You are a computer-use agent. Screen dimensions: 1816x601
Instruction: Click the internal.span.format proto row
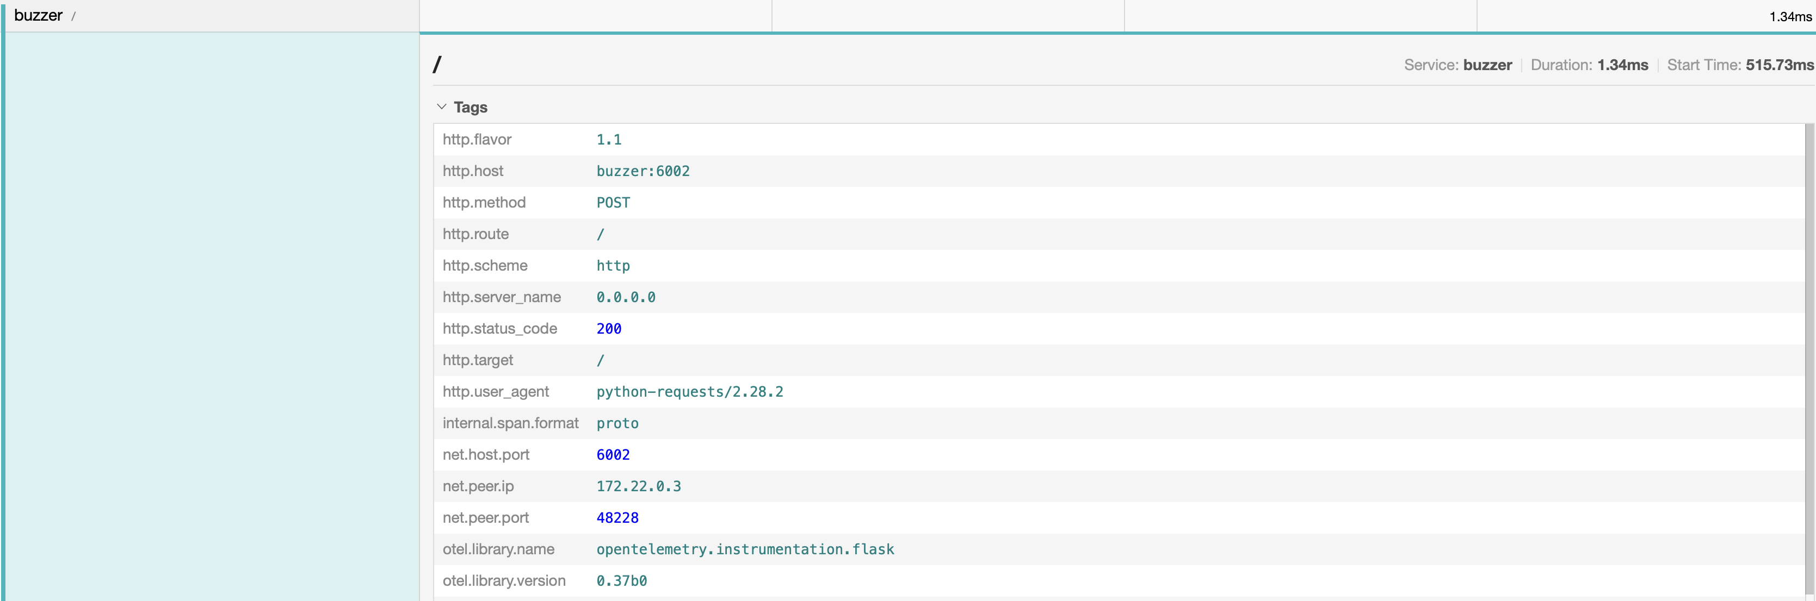pyautogui.click(x=1119, y=423)
